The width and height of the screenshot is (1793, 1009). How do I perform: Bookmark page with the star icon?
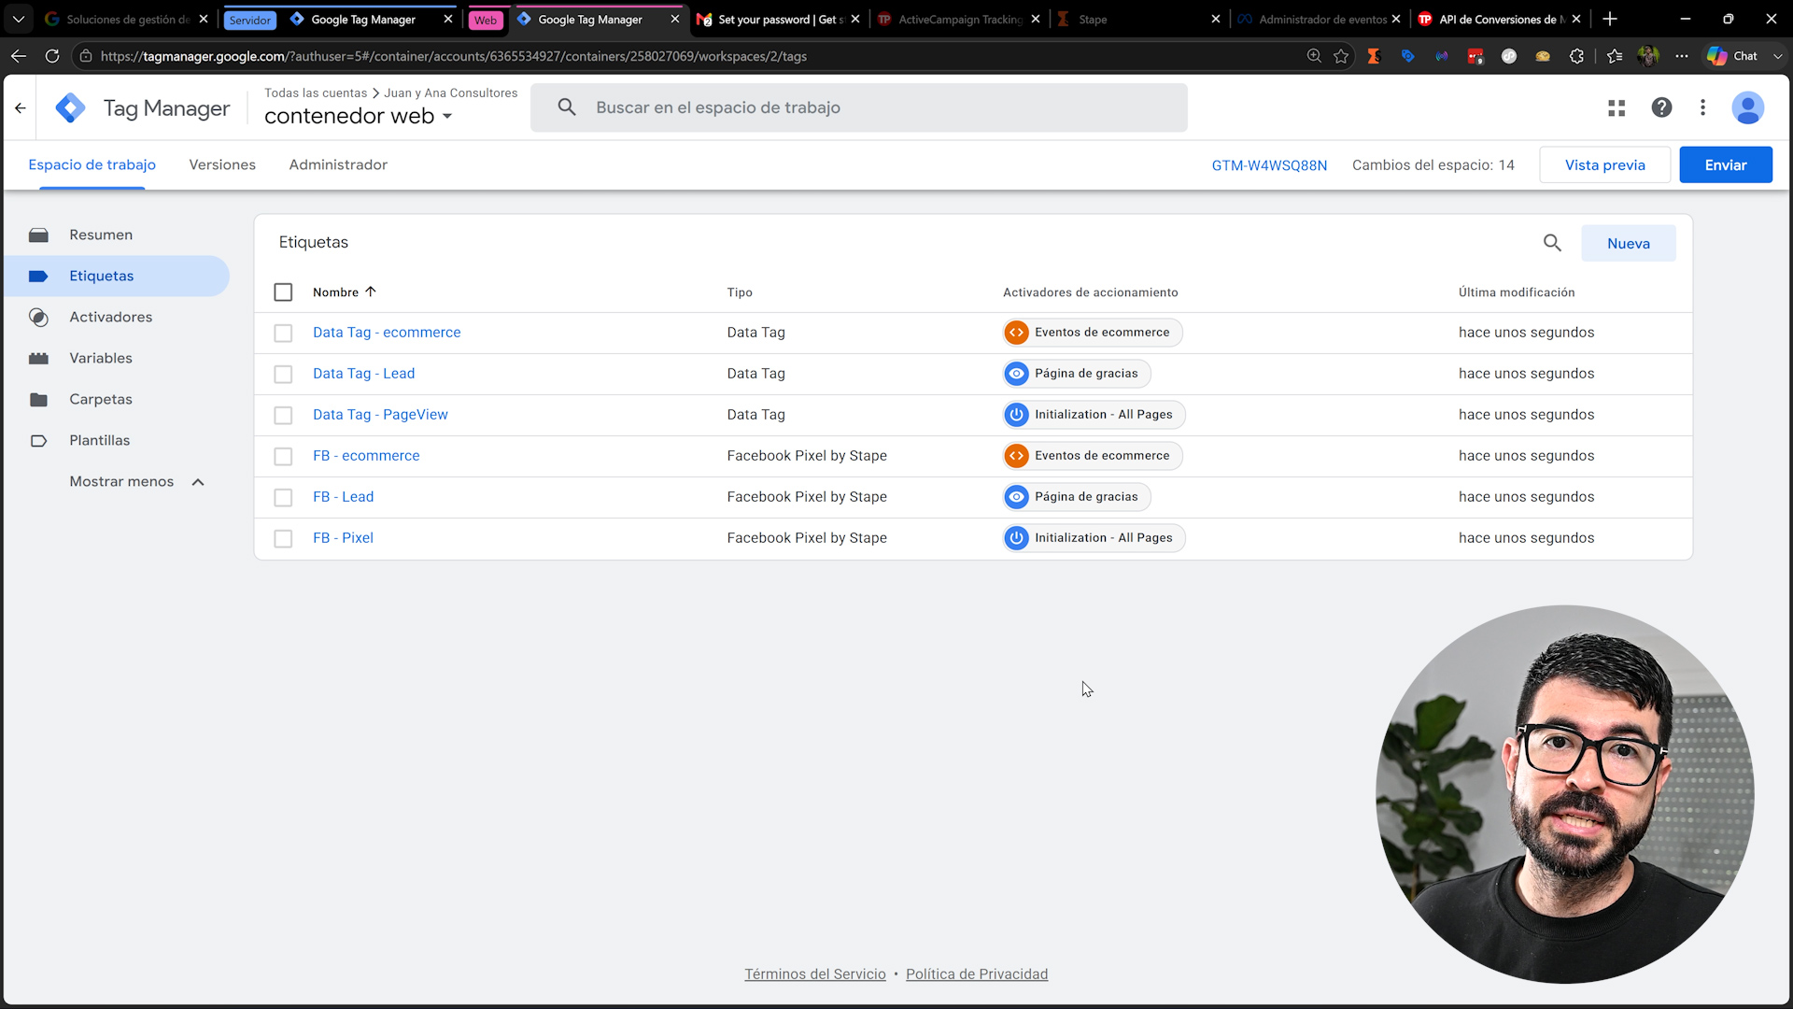[1341, 56]
